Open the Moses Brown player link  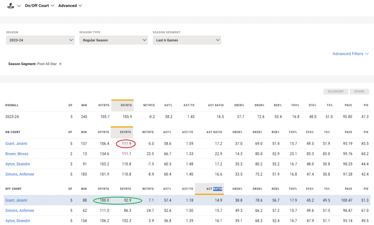(17, 154)
